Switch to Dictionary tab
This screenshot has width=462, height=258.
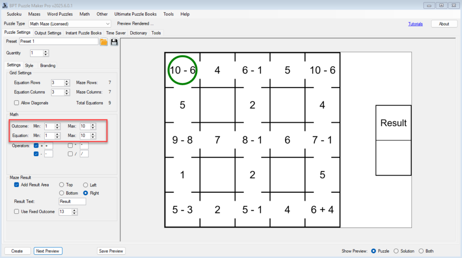tap(139, 33)
